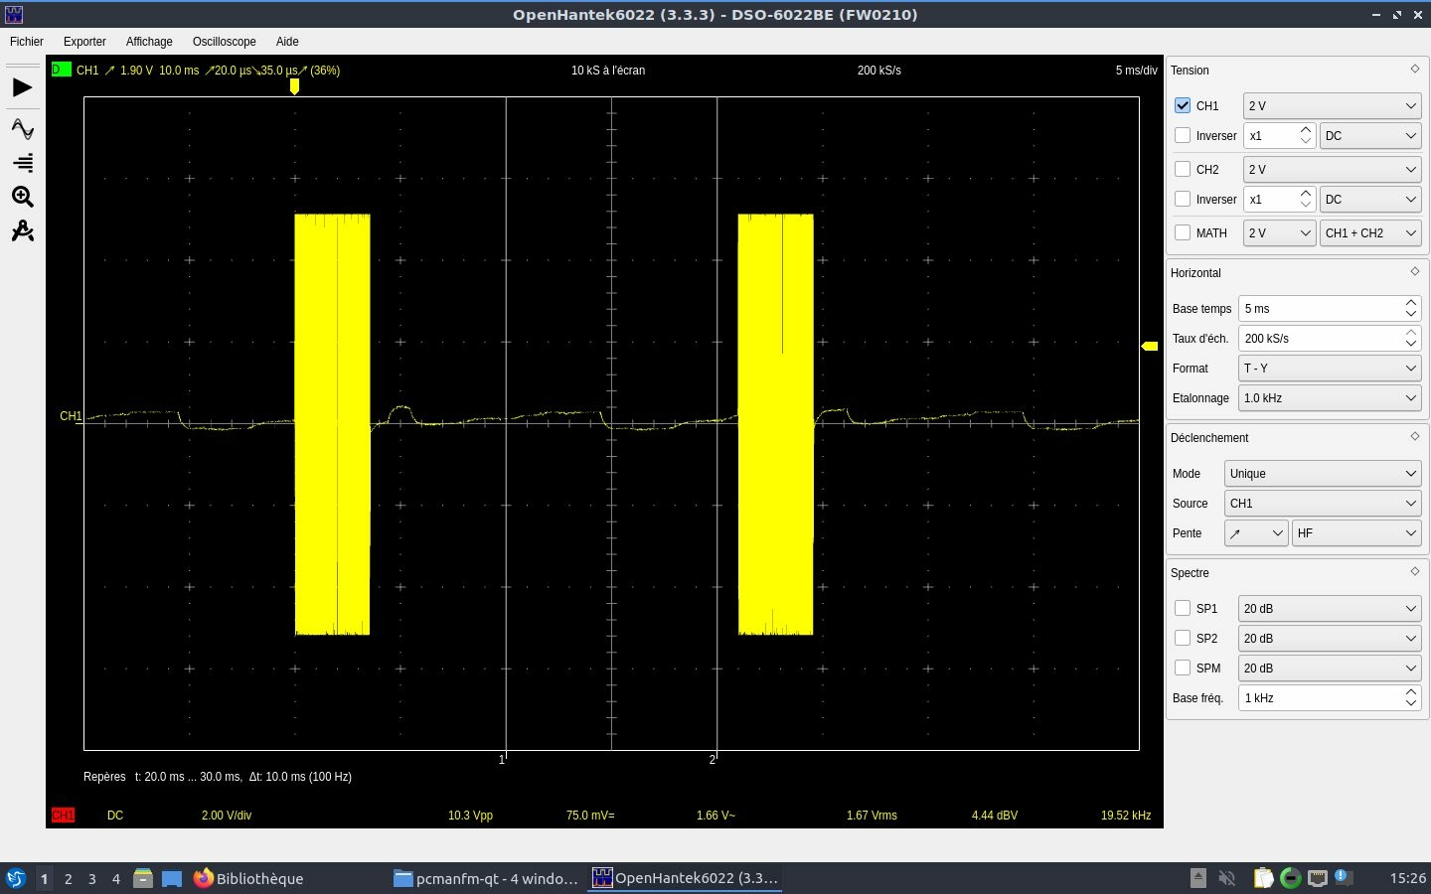The width and height of the screenshot is (1431, 894).
Task: Open the CH1 + CH2 math mode dropdown
Action: [x=1369, y=232]
